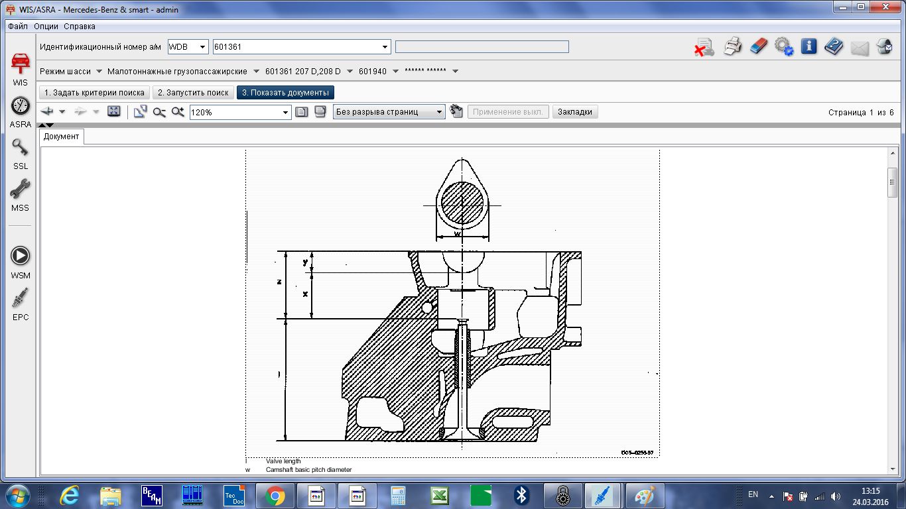
Task: Open the Bluetooth taskbar icon
Action: [521, 495]
